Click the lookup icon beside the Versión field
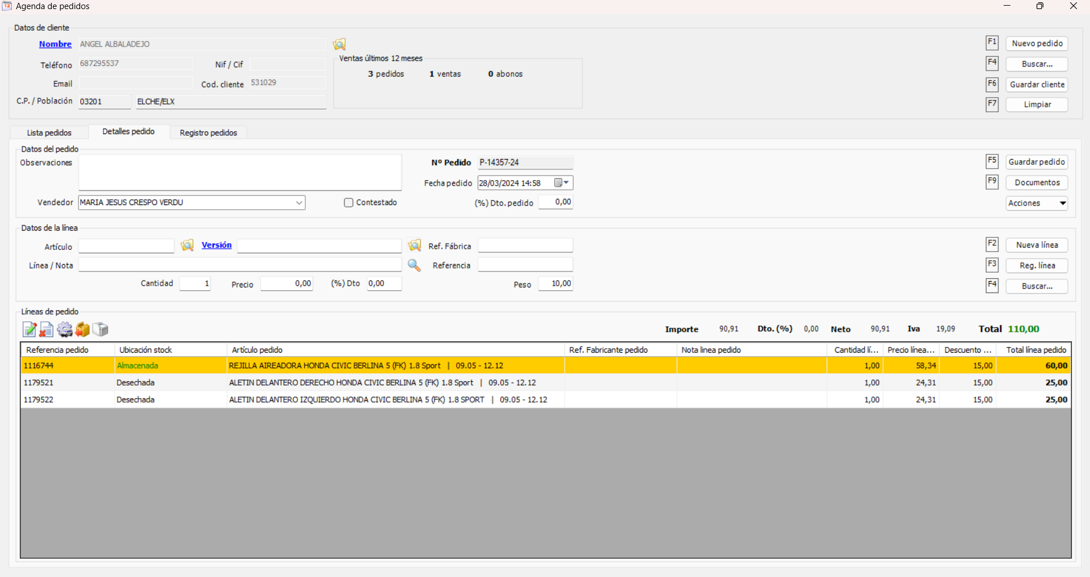 click(x=415, y=245)
